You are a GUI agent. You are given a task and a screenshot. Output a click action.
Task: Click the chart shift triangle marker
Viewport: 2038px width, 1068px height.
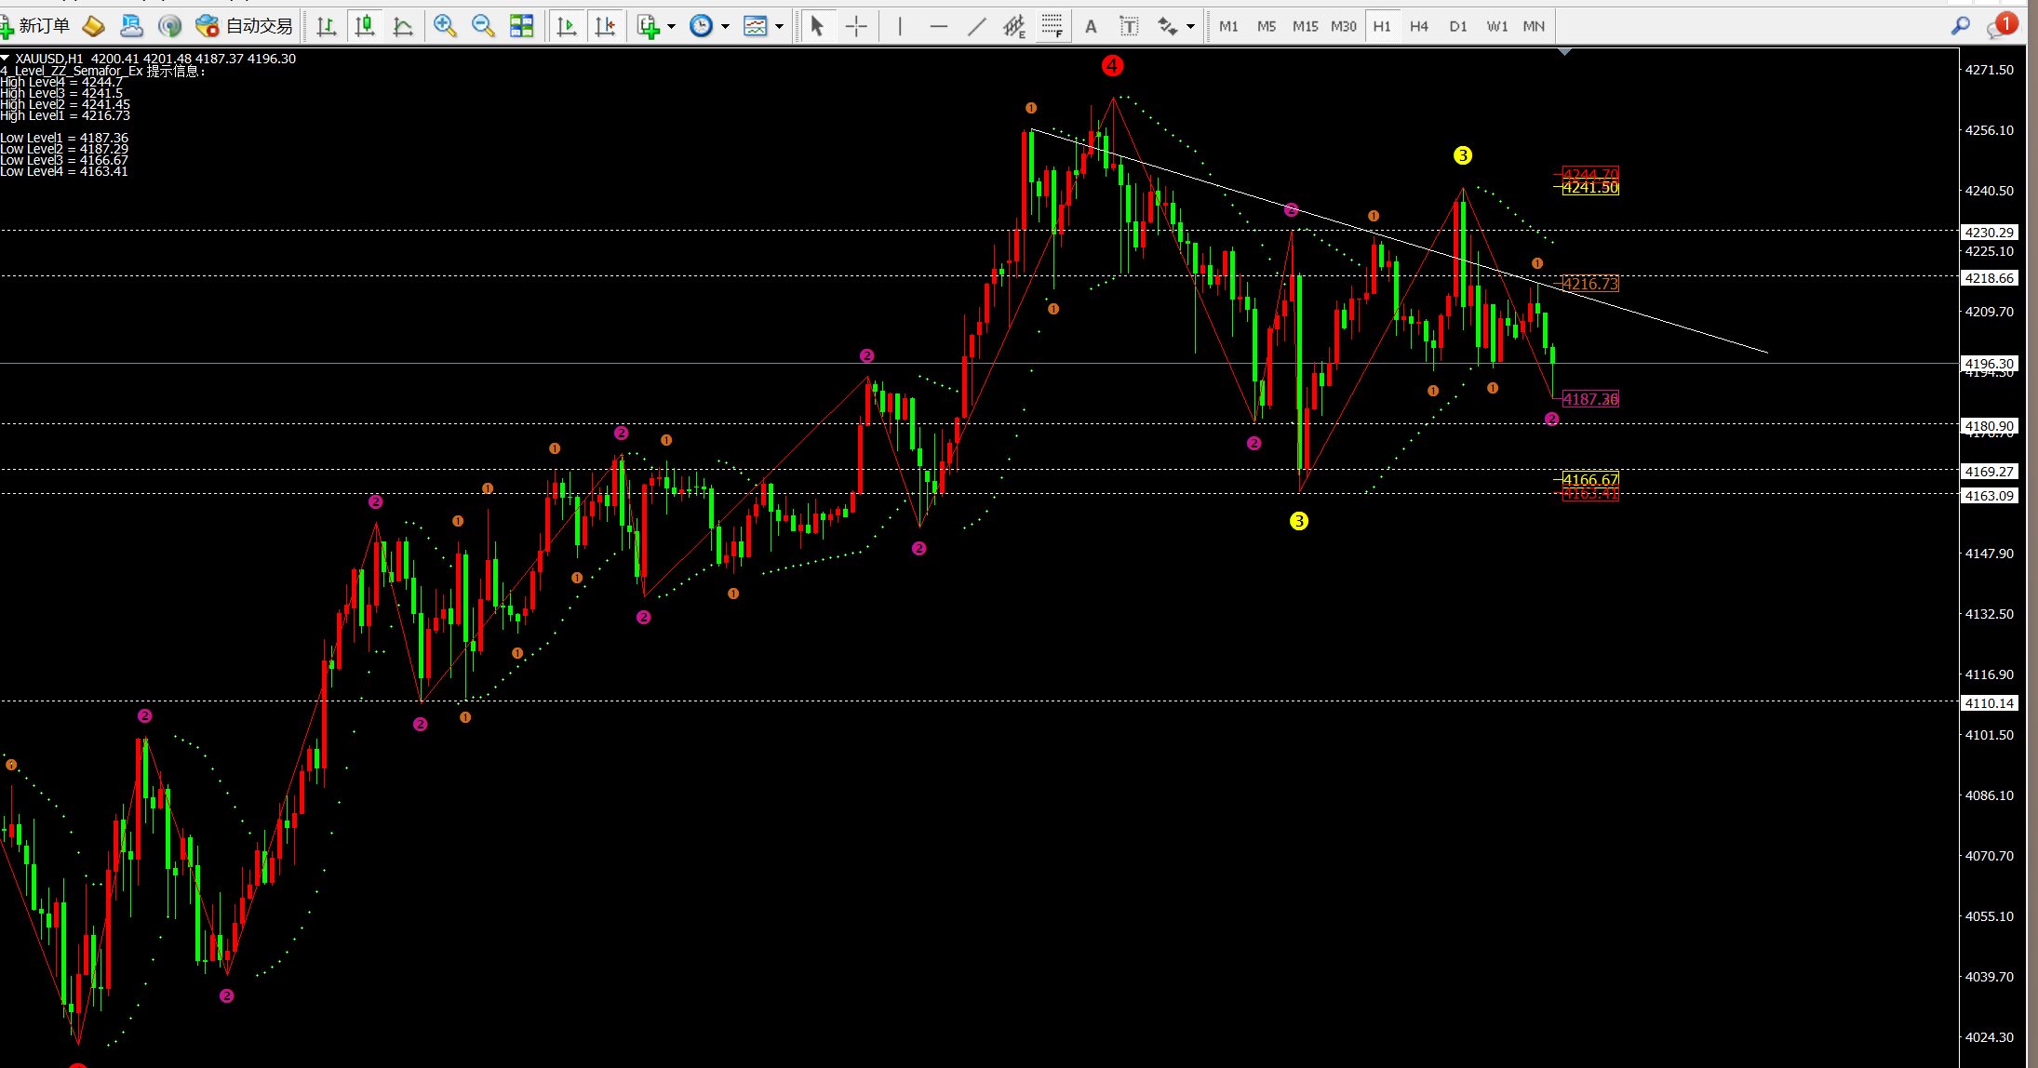point(1564,52)
